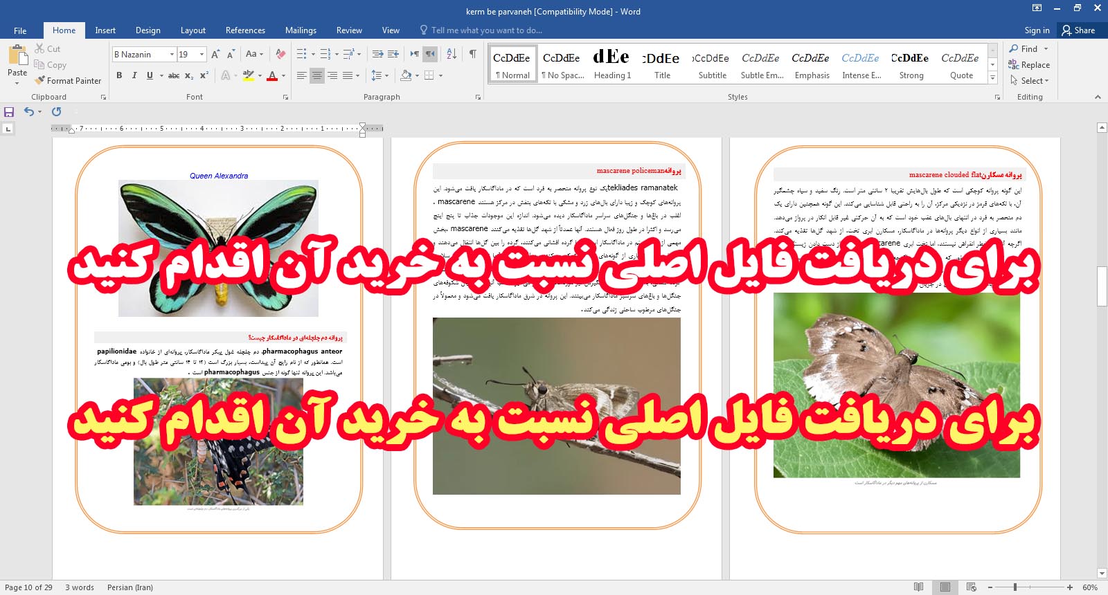Toggle Bold formatting
This screenshot has width=1108, height=595.
click(119, 75)
